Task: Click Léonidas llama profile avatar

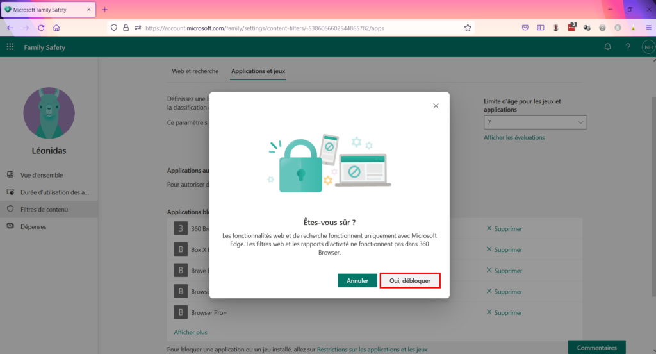Action: [49, 113]
